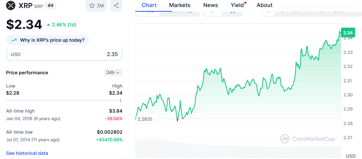Click the red low-point marker on the chart
The image size is (362, 159).
[x=178, y=120]
